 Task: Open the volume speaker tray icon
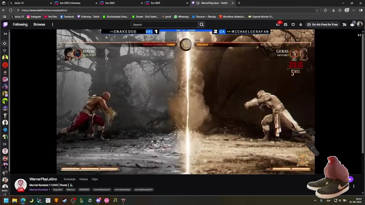tap(340, 200)
